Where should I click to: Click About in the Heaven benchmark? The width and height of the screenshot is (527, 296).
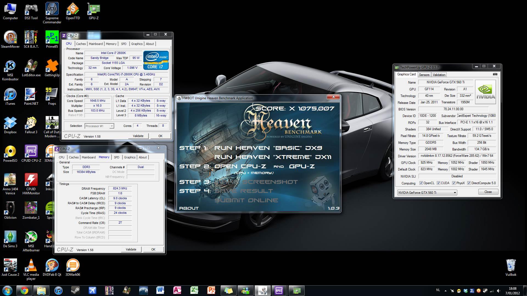(189, 208)
